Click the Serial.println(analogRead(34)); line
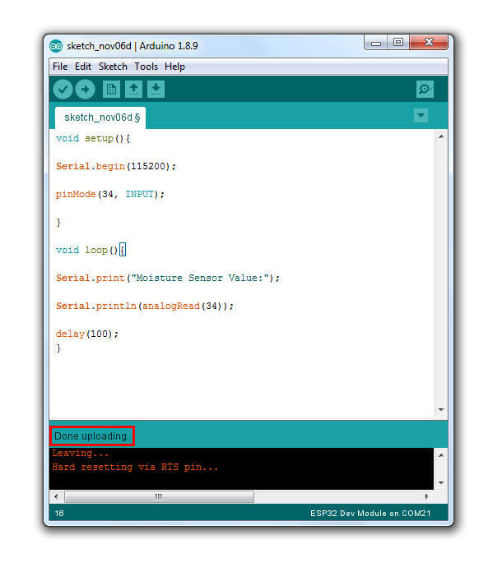502x567 pixels. tap(145, 306)
